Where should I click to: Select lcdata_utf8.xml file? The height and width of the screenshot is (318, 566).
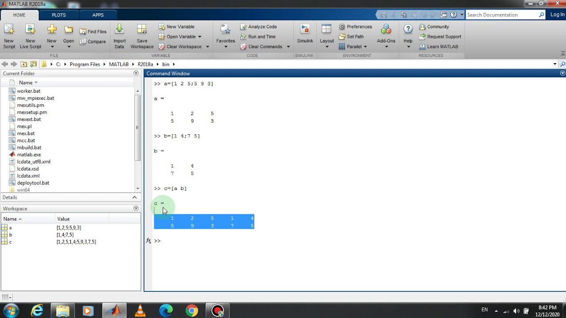click(x=34, y=162)
